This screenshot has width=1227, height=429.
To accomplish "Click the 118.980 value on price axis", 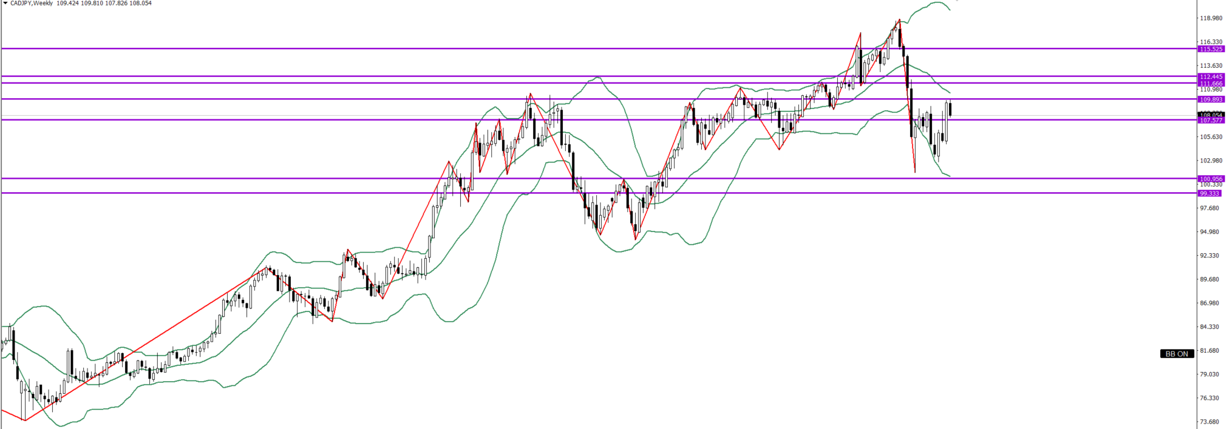I will point(1211,18).
